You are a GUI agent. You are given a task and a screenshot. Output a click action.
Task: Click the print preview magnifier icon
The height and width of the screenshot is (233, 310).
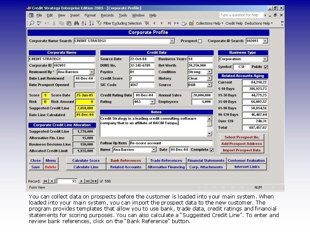coord(31,23)
